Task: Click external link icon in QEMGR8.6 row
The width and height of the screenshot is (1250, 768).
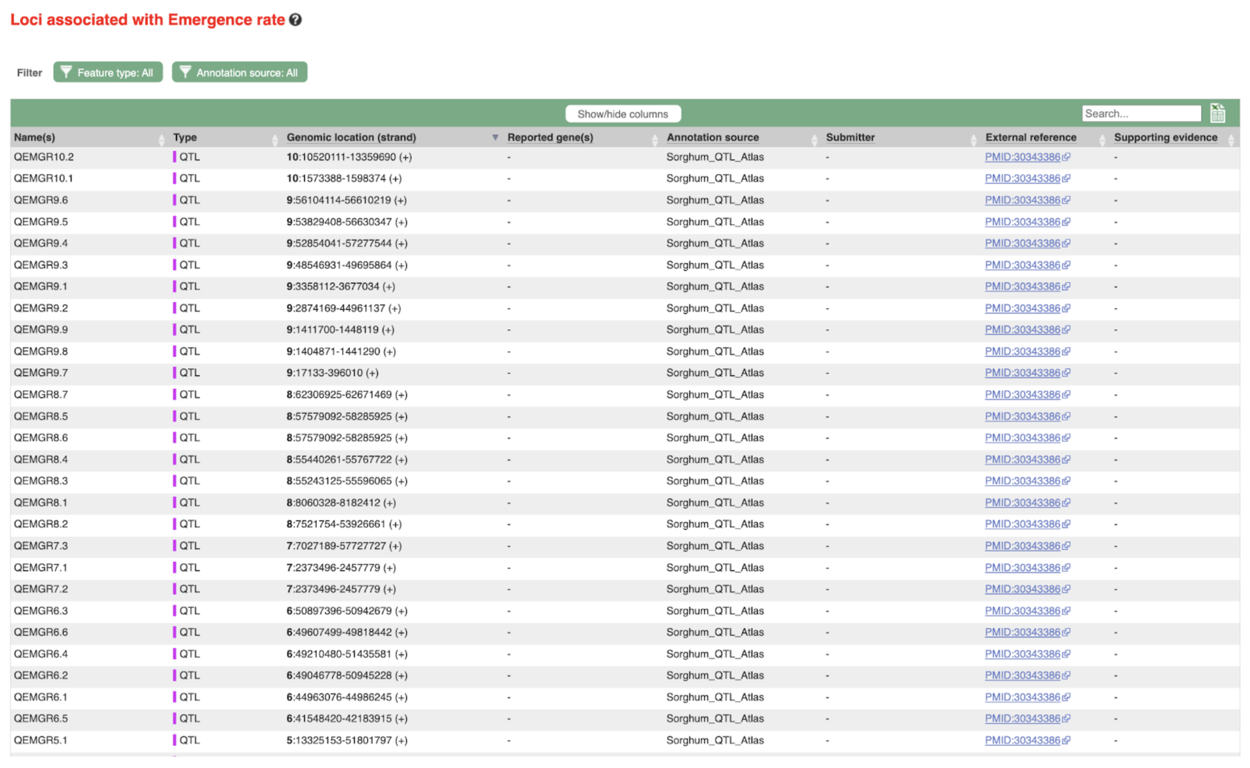Action: tap(1065, 438)
